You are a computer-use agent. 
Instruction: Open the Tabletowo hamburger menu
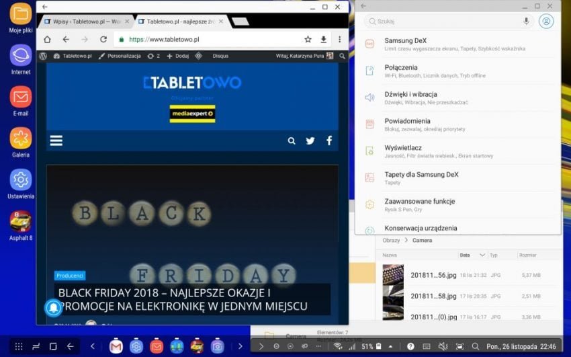coord(56,141)
